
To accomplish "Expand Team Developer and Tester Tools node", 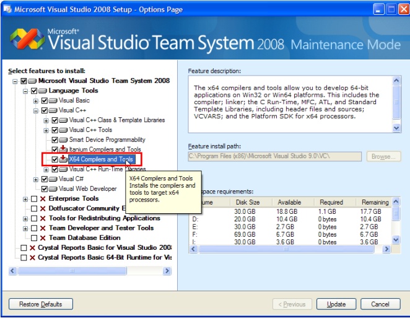I will tap(25, 229).
